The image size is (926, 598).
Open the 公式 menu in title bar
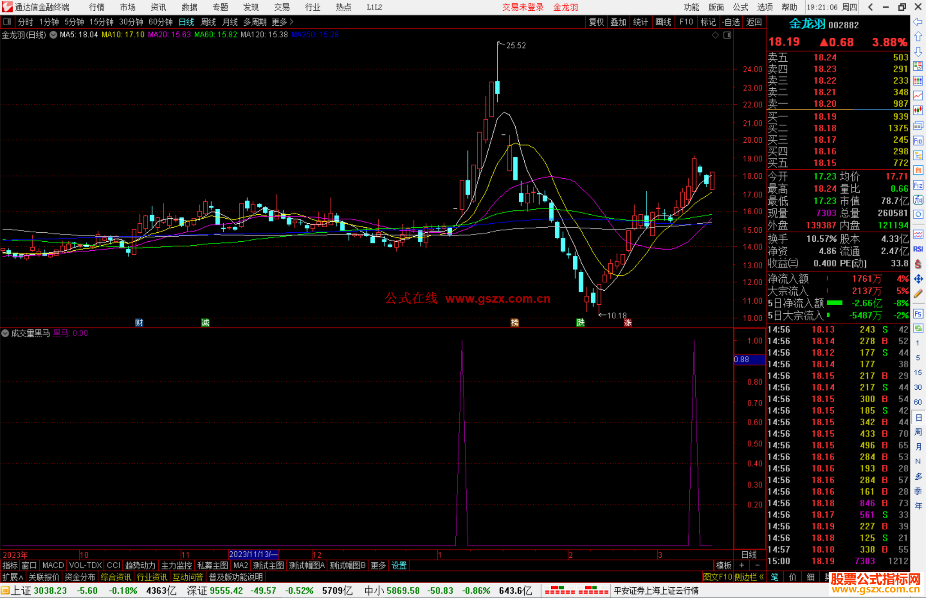[x=740, y=7]
